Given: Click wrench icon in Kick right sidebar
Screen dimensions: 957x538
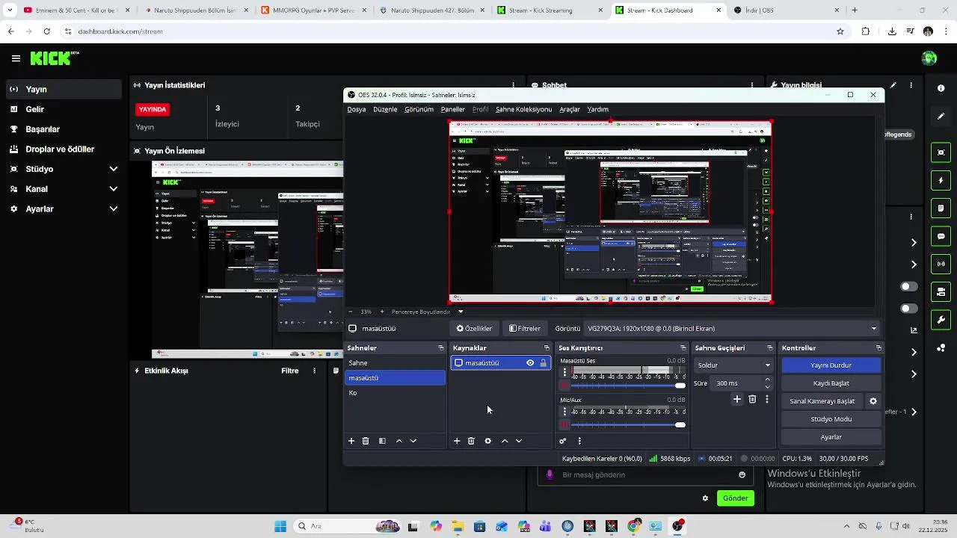Looking at the screenshot, I should pyautogui.click(x=941, y=320).
